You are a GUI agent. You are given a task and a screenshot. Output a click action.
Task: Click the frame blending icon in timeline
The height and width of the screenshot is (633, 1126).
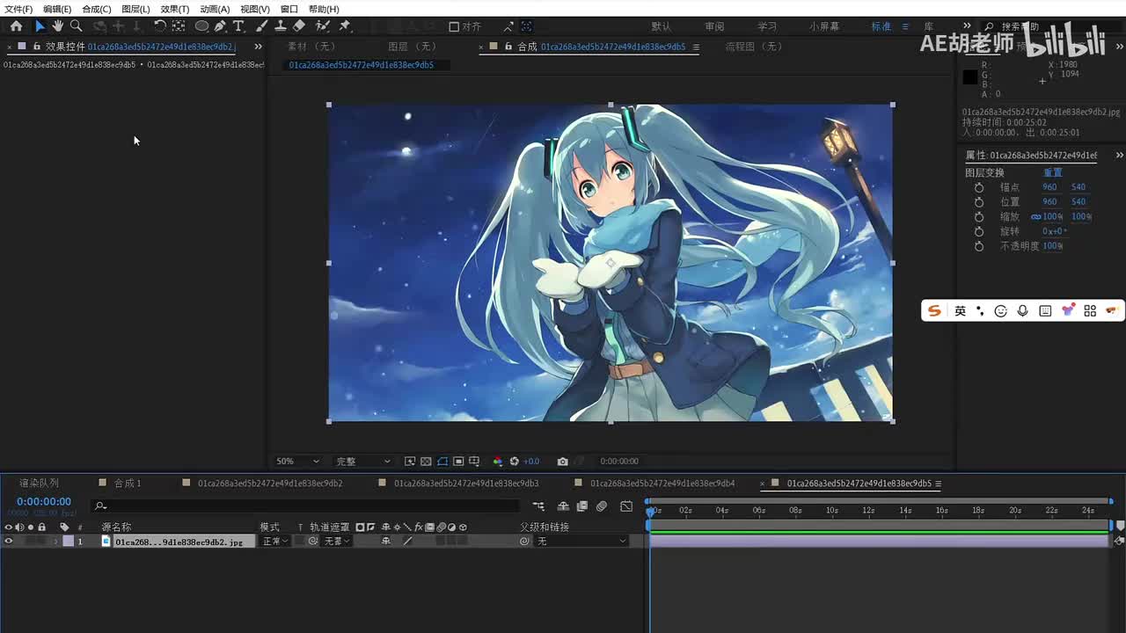pos(581,506)
